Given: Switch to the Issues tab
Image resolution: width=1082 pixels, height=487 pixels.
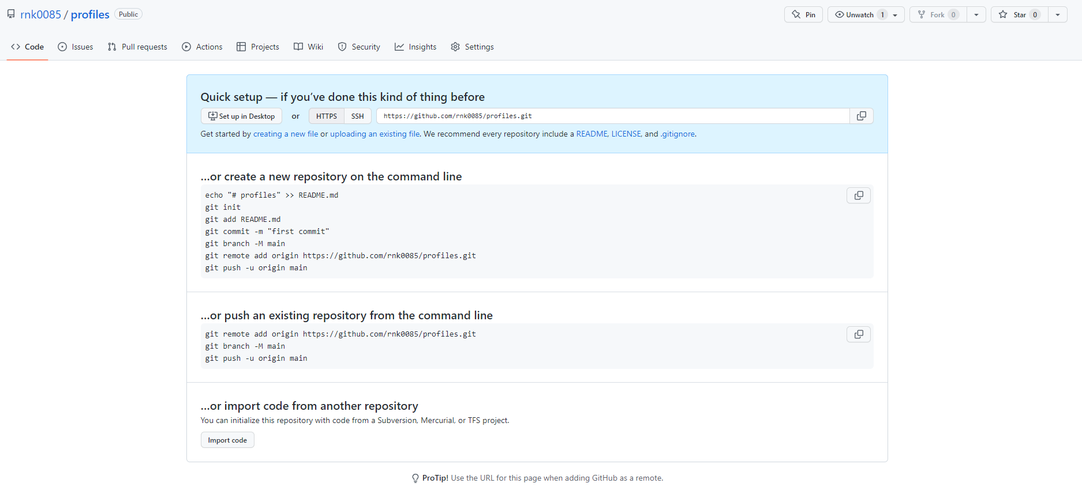Looking at the screenshot, I should 76,47.
